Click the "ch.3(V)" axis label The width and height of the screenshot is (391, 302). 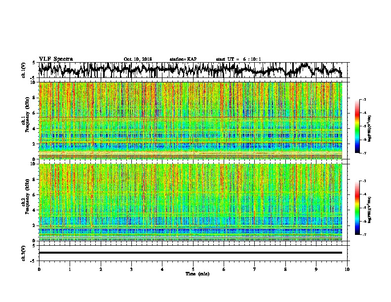[x=23, y=254]
